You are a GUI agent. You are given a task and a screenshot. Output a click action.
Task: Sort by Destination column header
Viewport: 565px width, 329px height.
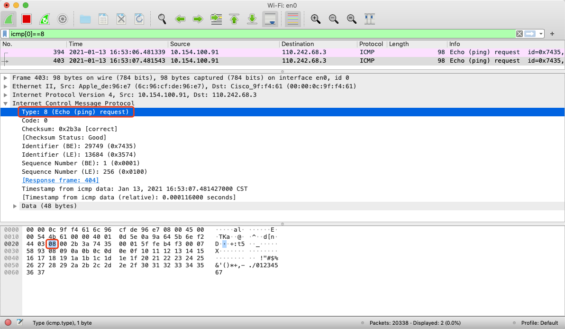click(x=318, y=44)
